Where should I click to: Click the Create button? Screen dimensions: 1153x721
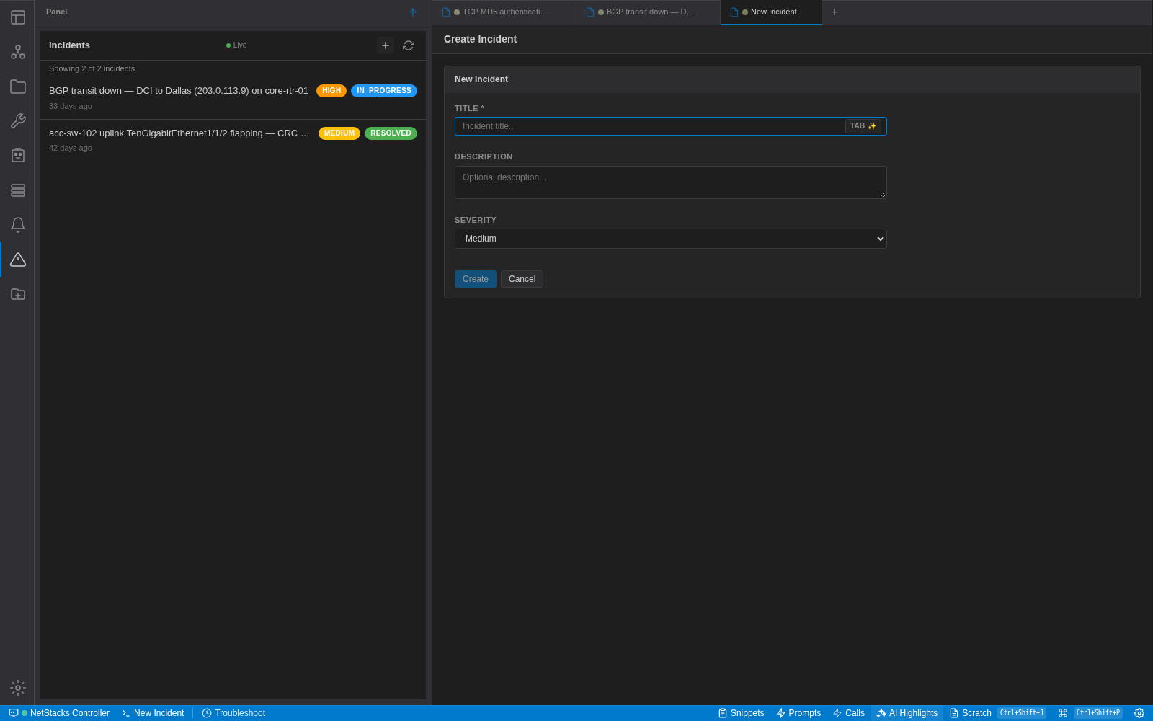click(x=476, y=279)
